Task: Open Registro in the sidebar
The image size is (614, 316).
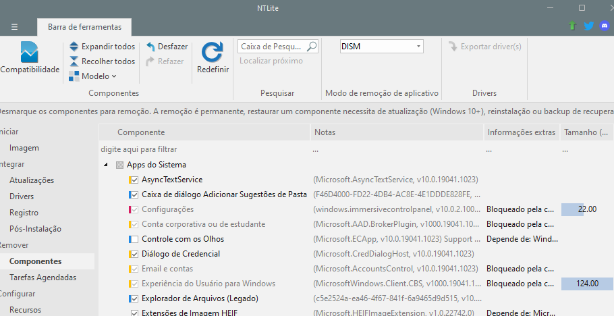Action: click(24, 213)
